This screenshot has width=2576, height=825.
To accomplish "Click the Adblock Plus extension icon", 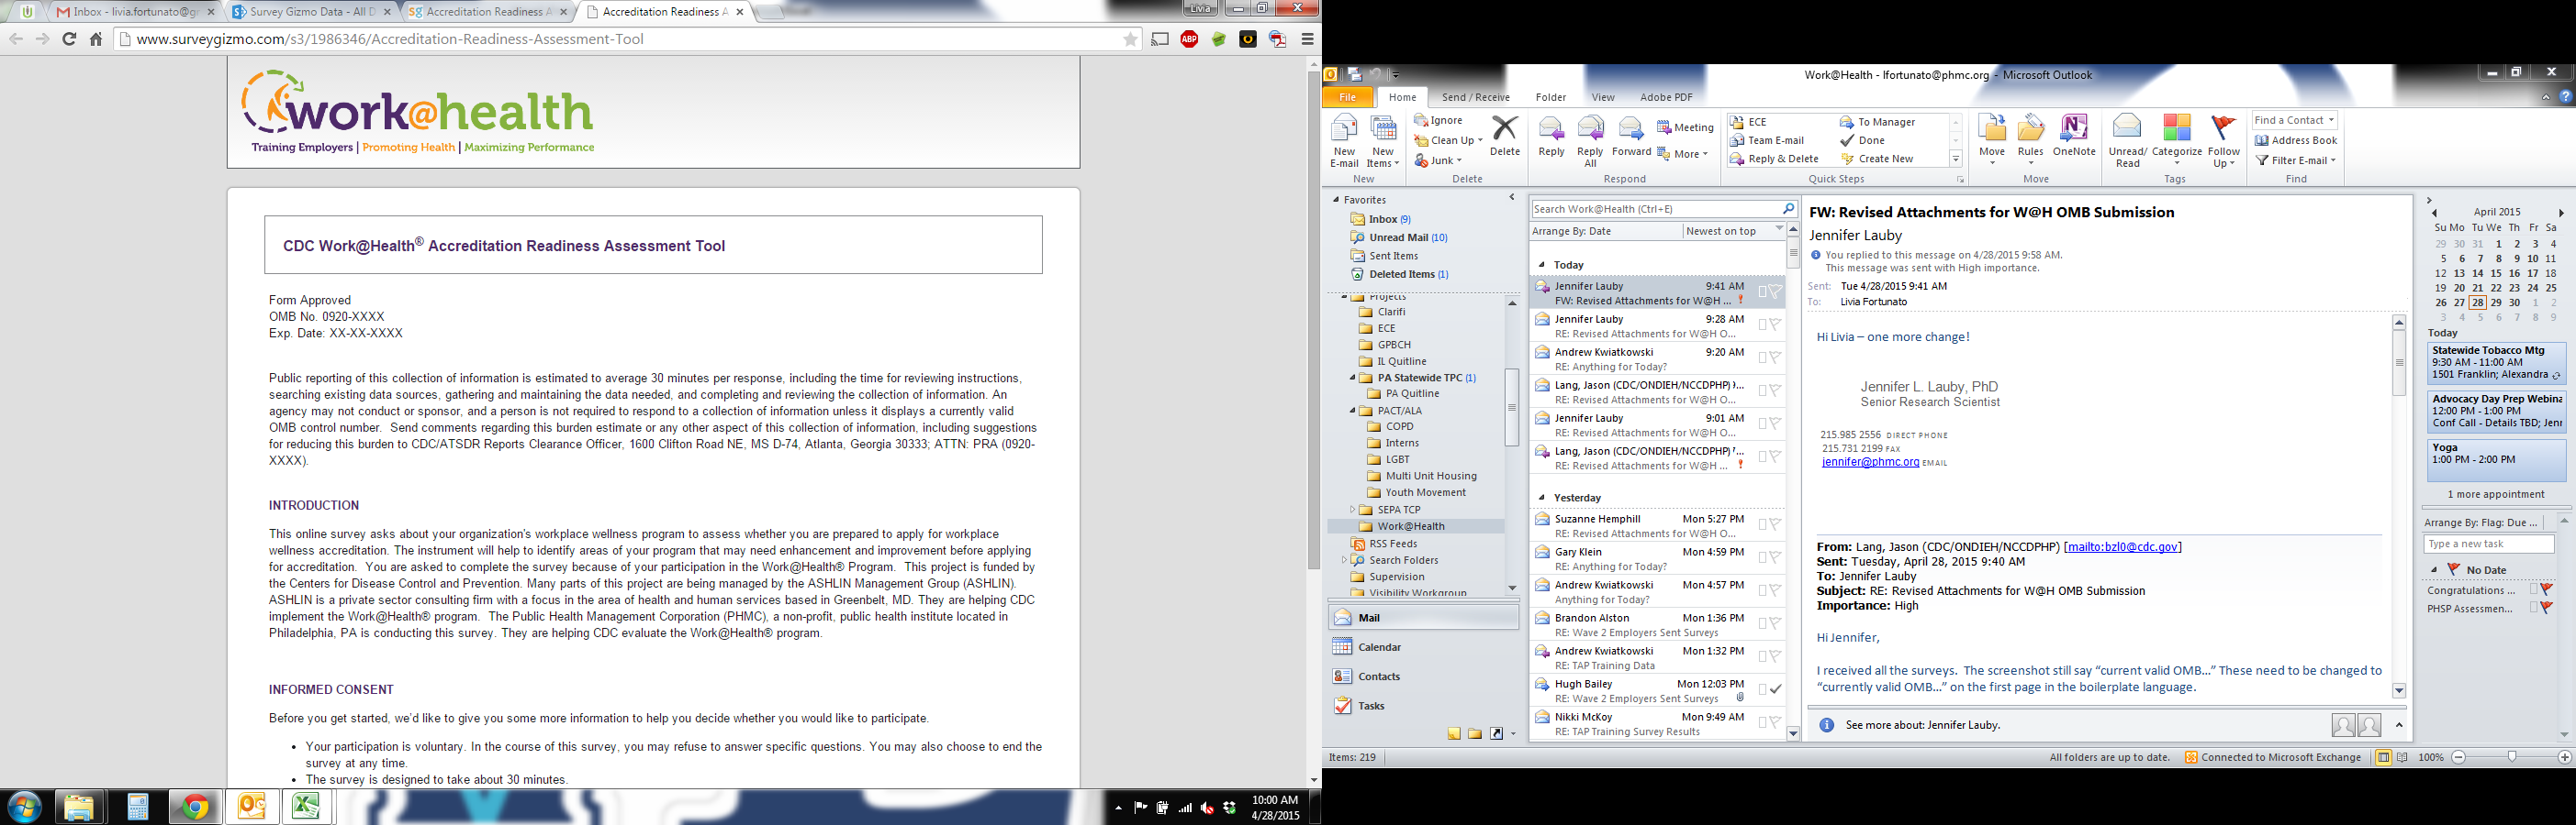I will (x=1189, y=38).
